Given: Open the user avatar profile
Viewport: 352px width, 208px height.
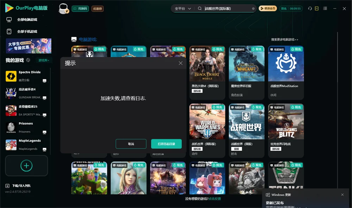Looking at the screenshot, I should [63, 8].
